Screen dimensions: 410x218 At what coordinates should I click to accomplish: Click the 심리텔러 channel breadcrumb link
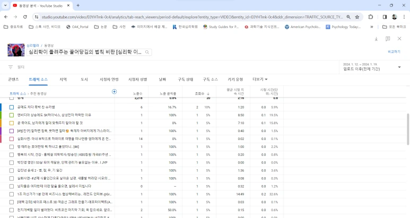tap(33, 46)
